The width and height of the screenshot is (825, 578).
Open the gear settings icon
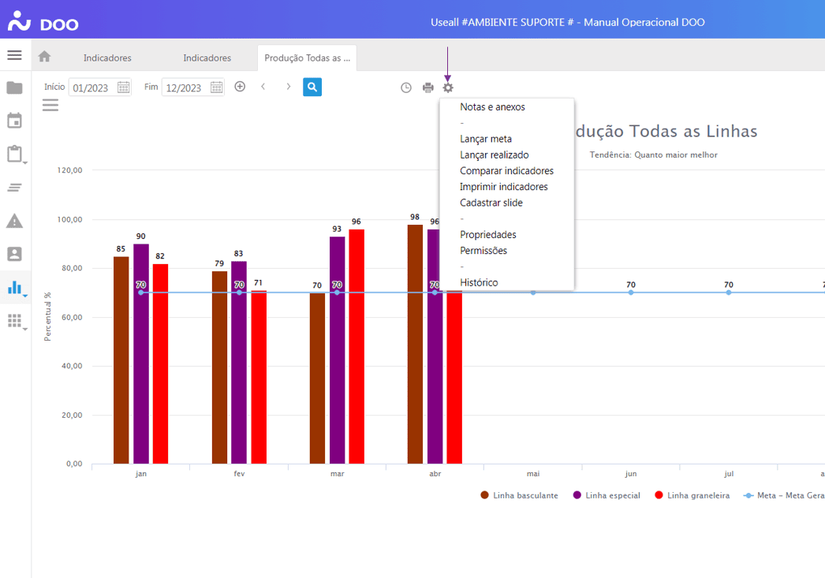click(x=448, y=88)
